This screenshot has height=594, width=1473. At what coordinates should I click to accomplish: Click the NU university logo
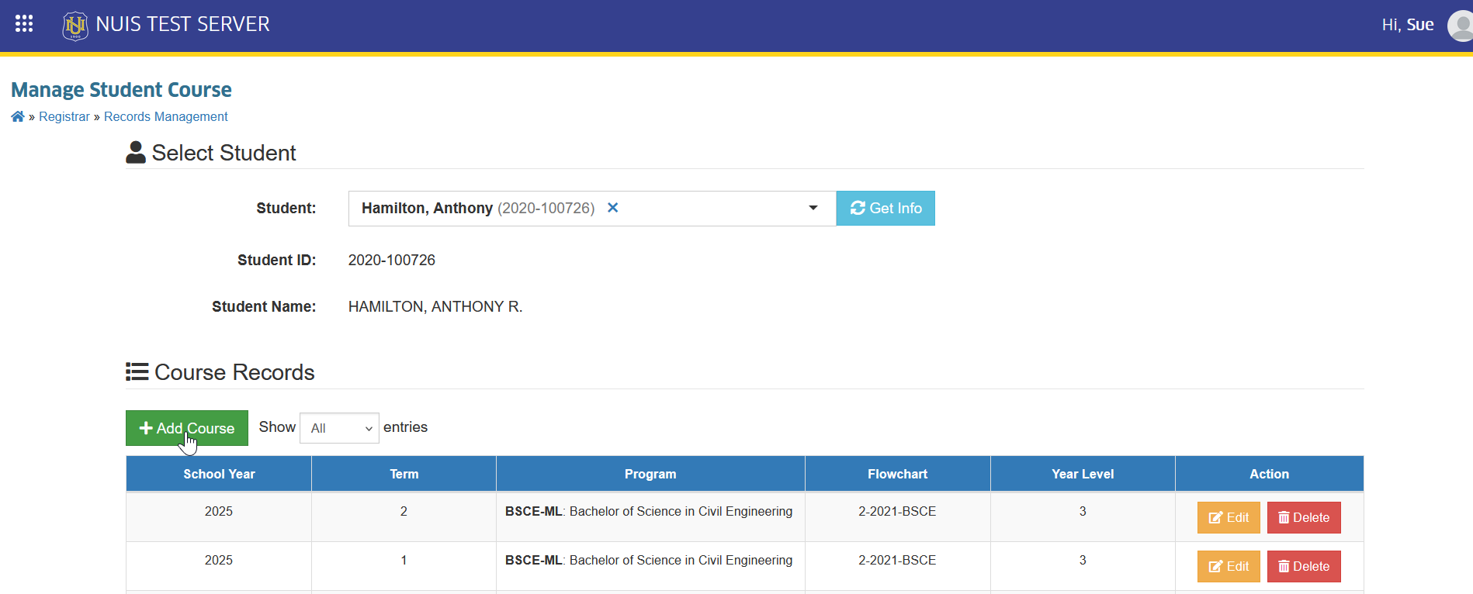[75, 26]
